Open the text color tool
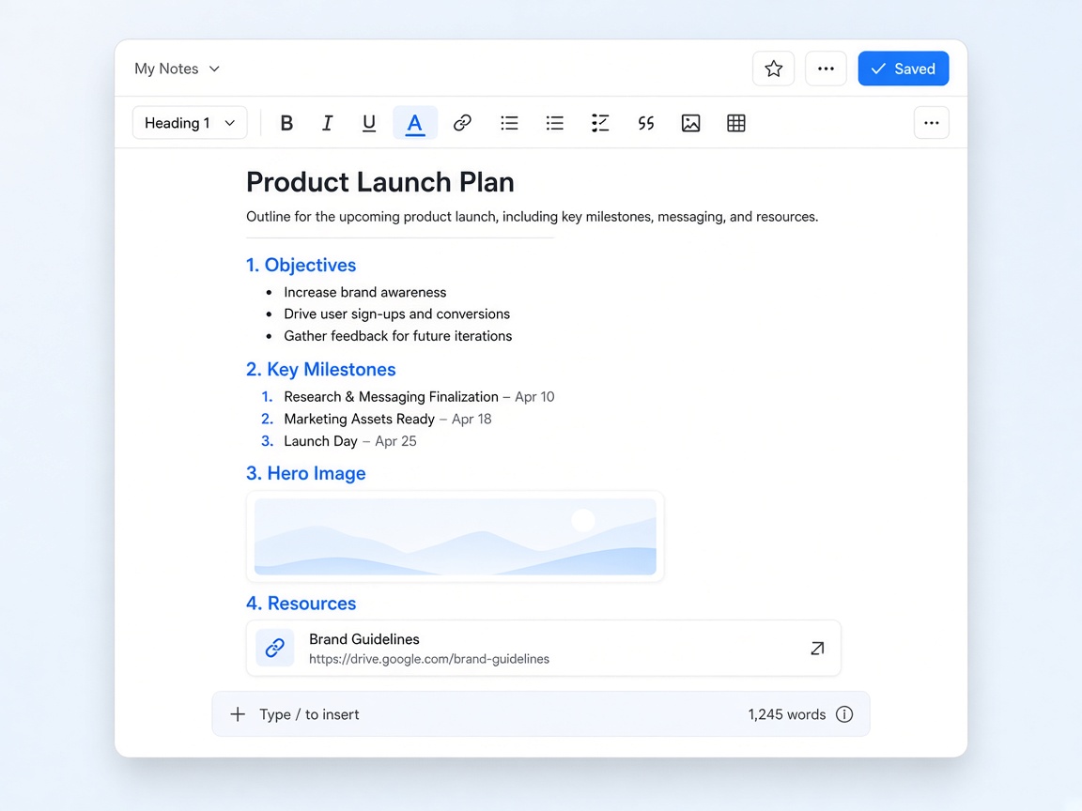The image size is (1082, 811). (415, 123)
